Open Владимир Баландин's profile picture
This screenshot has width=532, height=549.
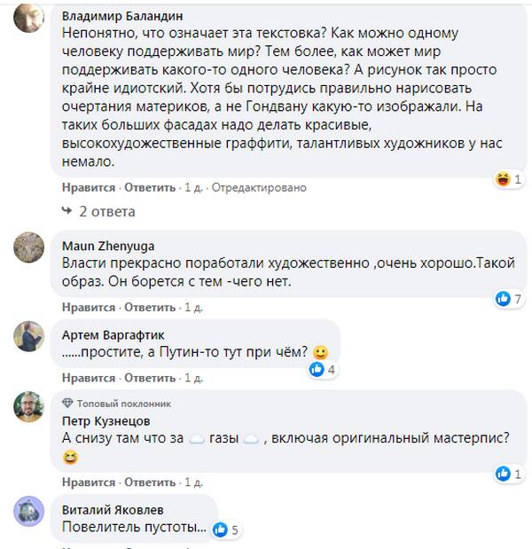[30, 16]
